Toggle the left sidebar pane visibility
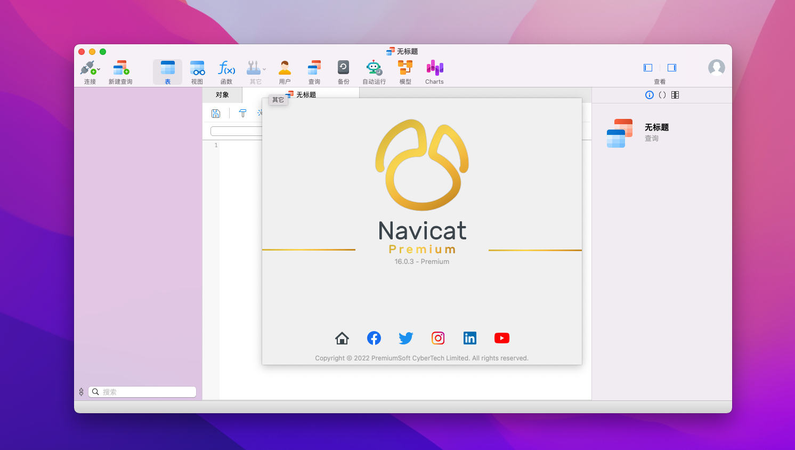The width and height of the screenshot is (795, 450). point(648,68)
